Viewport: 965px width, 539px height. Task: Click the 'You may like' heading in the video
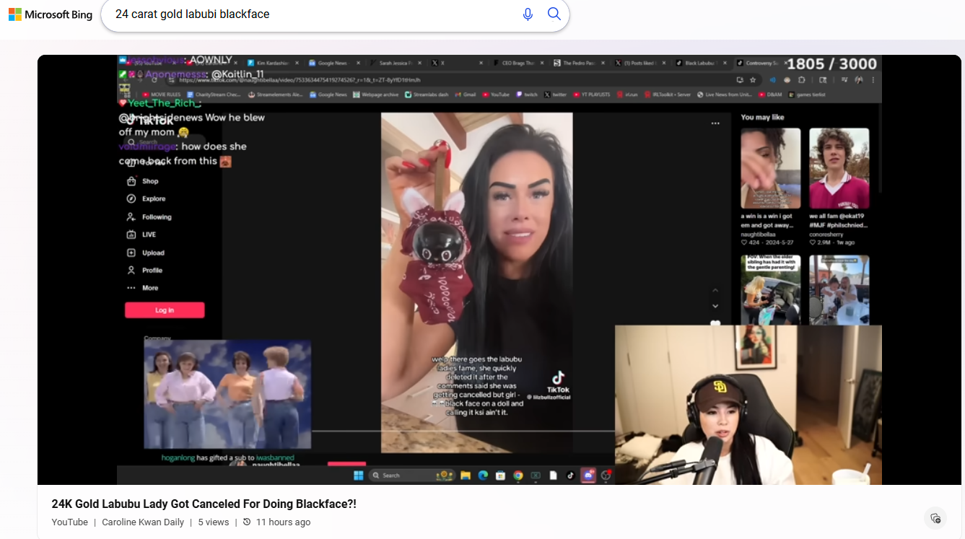point(762,117)
